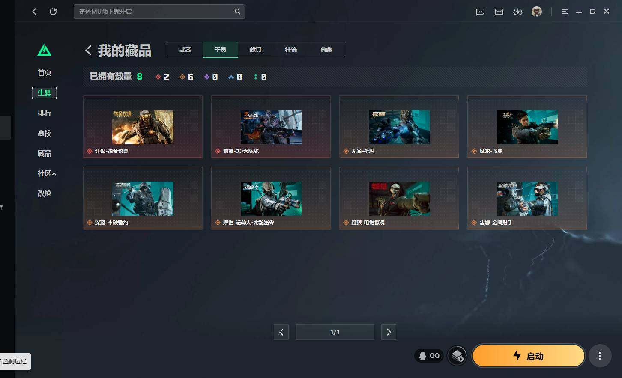Select 生涯 in the sidebar
Screen dimensions: 622x378
[x=45, y=93]
